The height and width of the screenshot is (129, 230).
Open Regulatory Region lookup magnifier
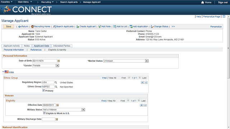click(x=56, y=82)
